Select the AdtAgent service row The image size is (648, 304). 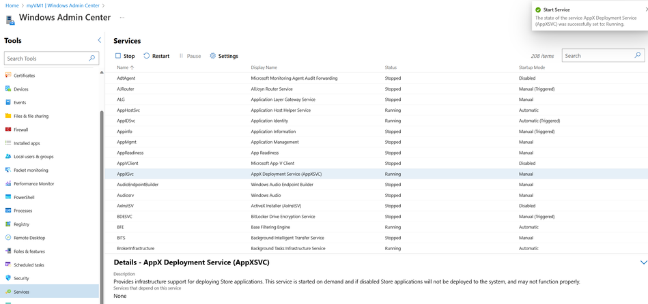376,78
